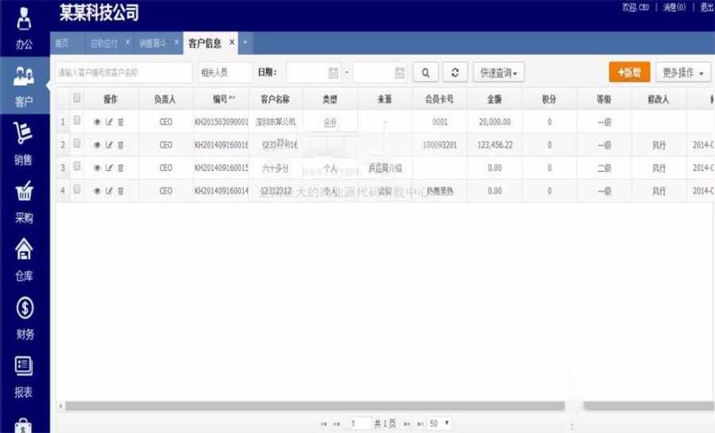View details of customer KH201409160016
The height and width of the screenshot is (433, 715).
[97, 145]
